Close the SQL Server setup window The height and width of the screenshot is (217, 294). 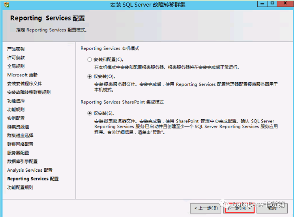coord(285,4)
